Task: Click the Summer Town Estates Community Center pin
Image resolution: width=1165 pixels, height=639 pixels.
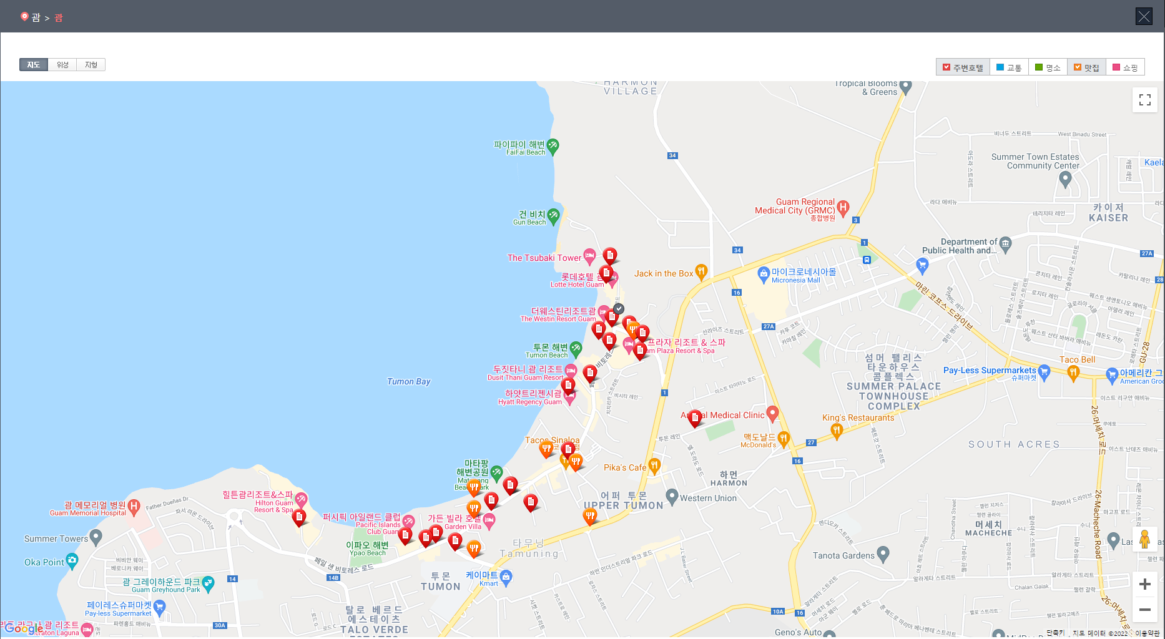Action: pos(1066,178)
